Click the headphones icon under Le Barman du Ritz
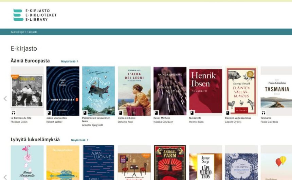Screen dimensions: 292x180 pyautogui.click(x=13, y=113)
